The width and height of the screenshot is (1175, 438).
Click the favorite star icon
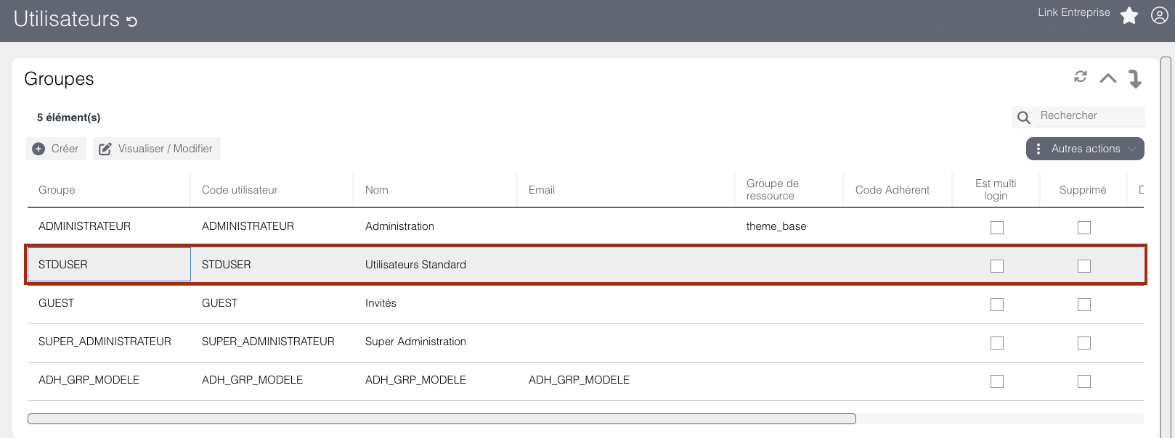pyautogui.click(x=1129, y=15)
